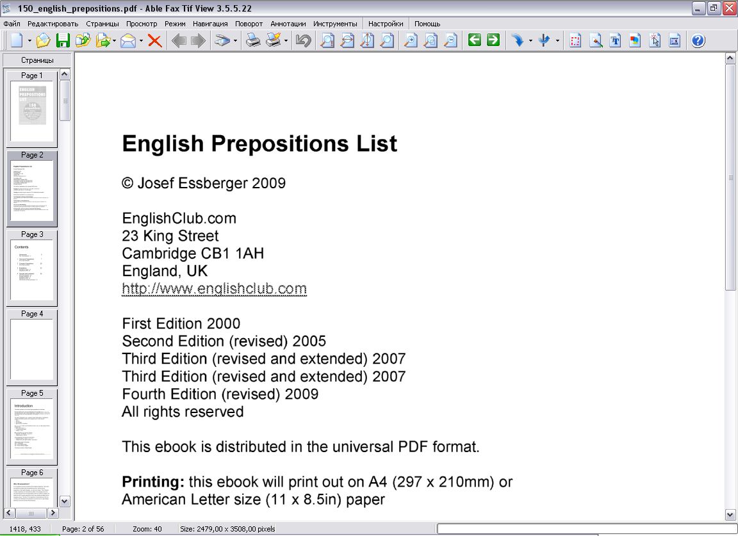
Task: Expand the rotate tool dropdown arrow
Action: tap(530, 41)
